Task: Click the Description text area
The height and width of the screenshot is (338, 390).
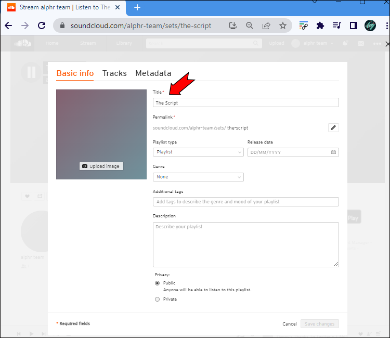Action: tap(246, 245)
